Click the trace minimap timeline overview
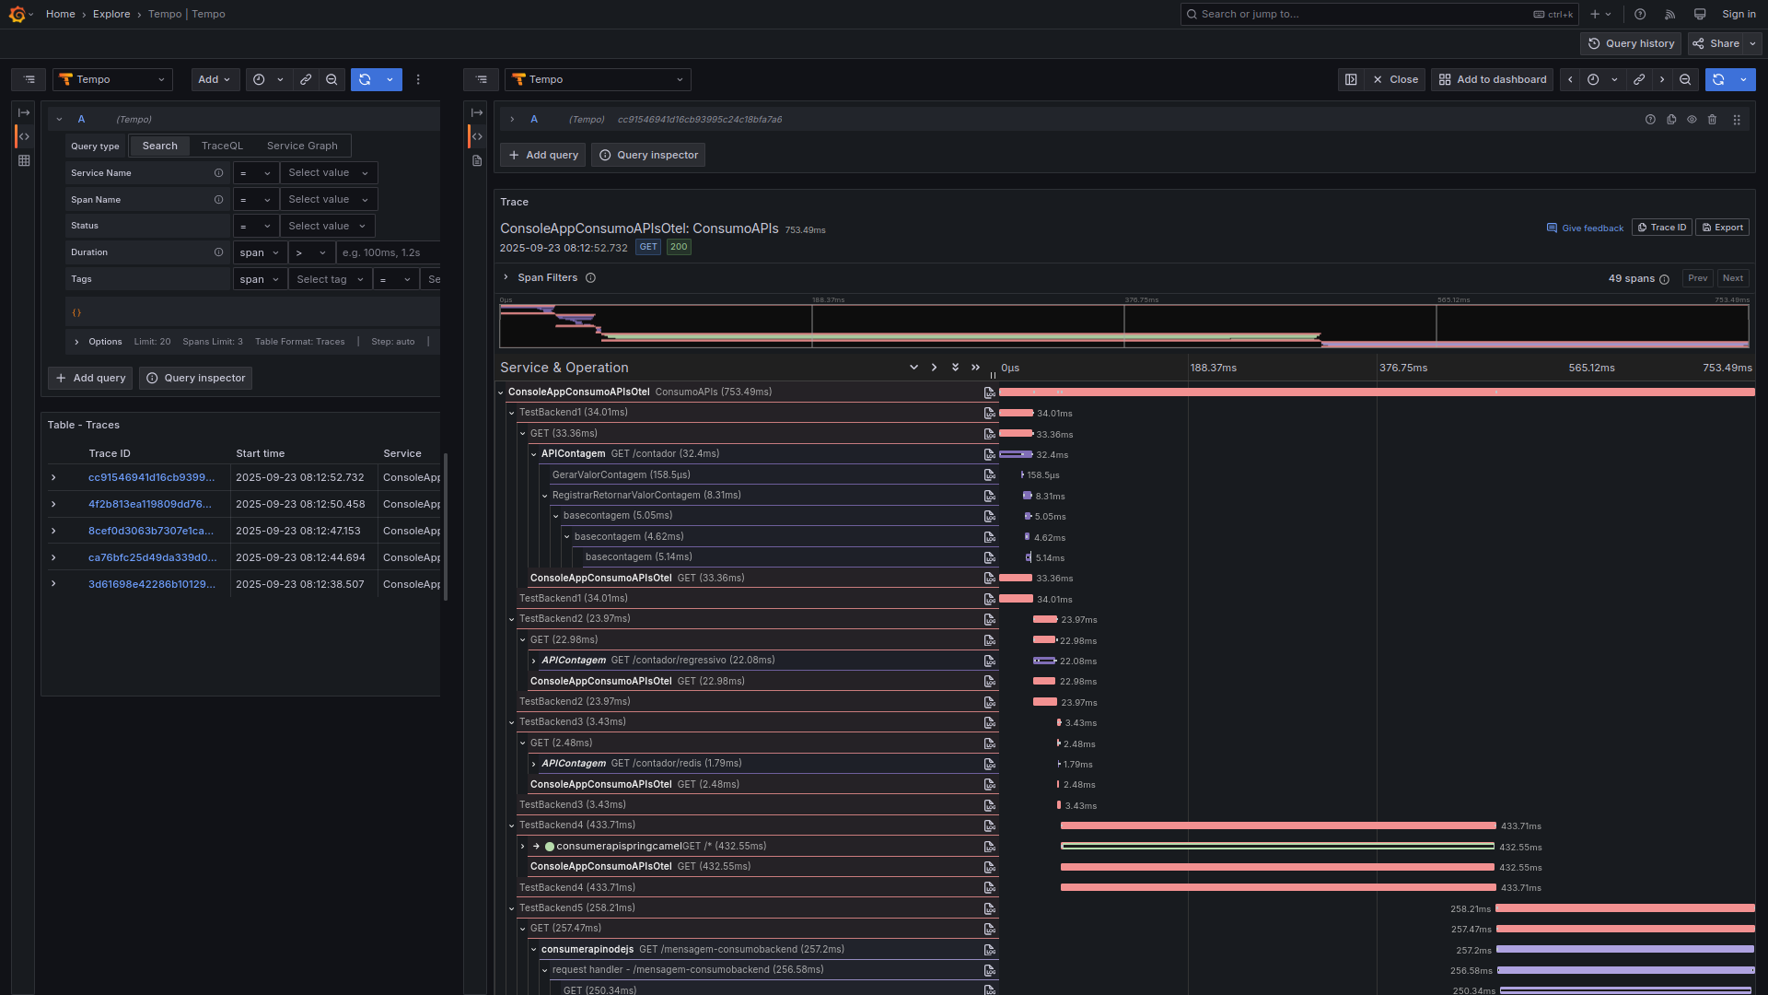The width and height of the screenshot is (1768, 995). click(x=1123, y=326)
